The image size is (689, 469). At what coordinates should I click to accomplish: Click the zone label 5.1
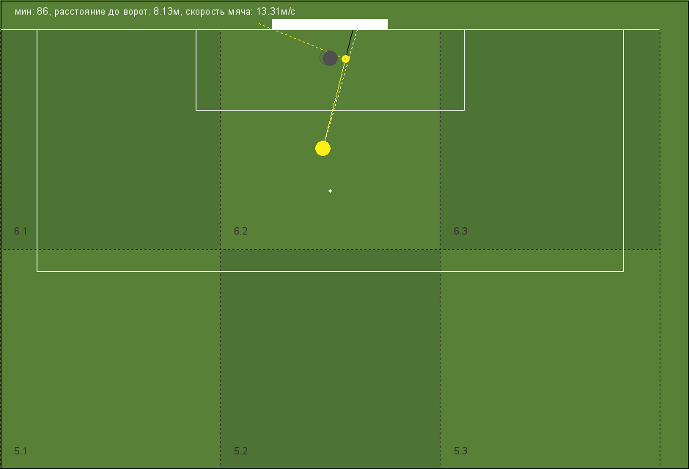[21, 451]
